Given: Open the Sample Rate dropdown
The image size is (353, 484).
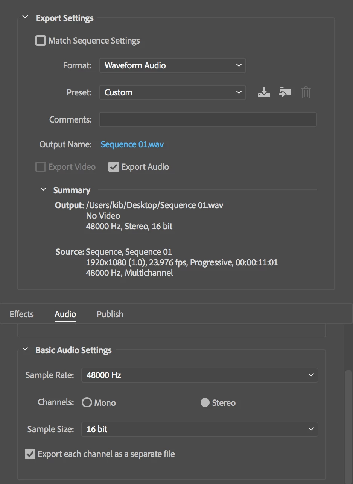Looking at the screenshot, I should coord(200,375).
